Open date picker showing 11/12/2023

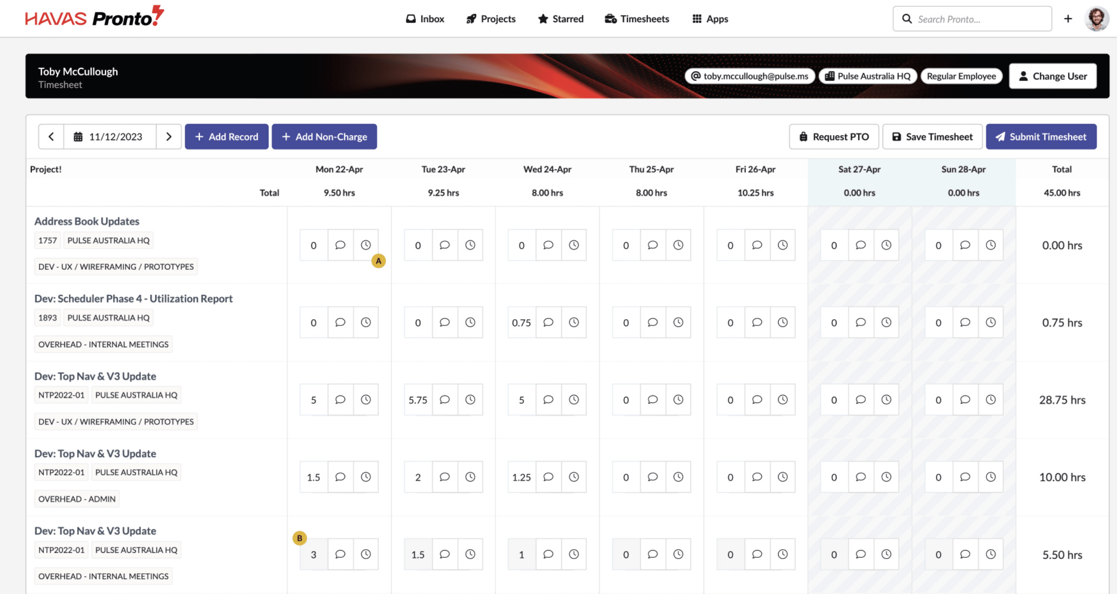pyautogui.click(x=110, y=136)
